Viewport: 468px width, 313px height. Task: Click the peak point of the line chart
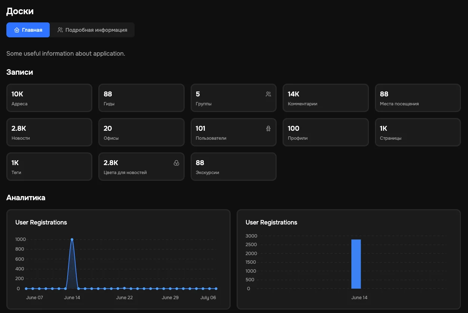(x=72, y=239)
